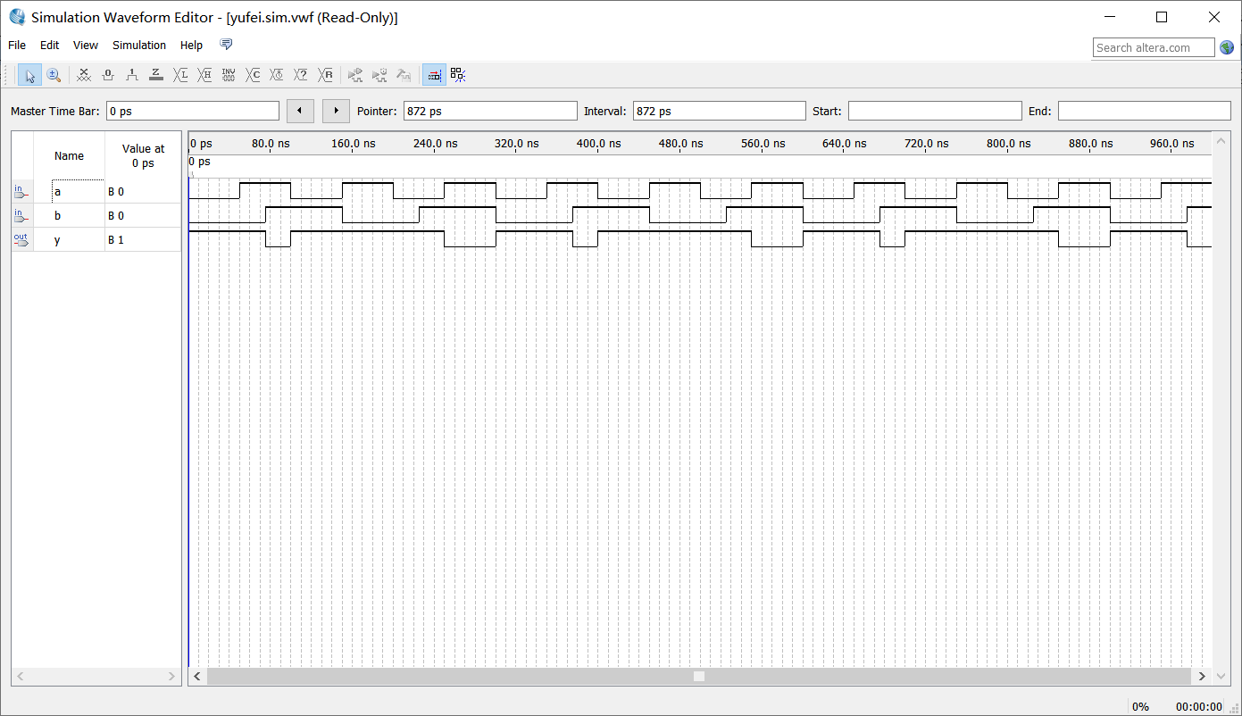Select the pointer Selection tool
Image resolution: width=1242 pixels, height=716 pixels.
point(29,75)
